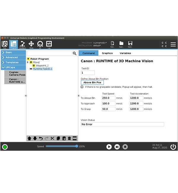
Task: Switch to the Variables tab
Action: coord(125,53)
